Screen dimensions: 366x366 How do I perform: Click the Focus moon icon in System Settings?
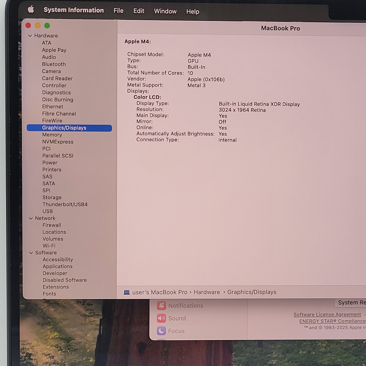pyautogui.click(x=161, y=331)
